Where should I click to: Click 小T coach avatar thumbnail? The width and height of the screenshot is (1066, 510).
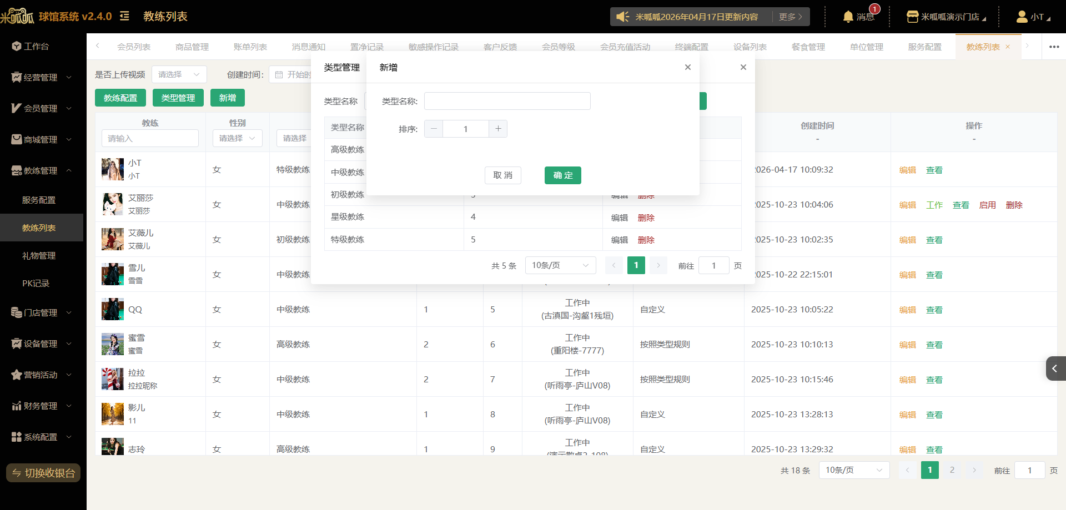(x=113, y=169)
